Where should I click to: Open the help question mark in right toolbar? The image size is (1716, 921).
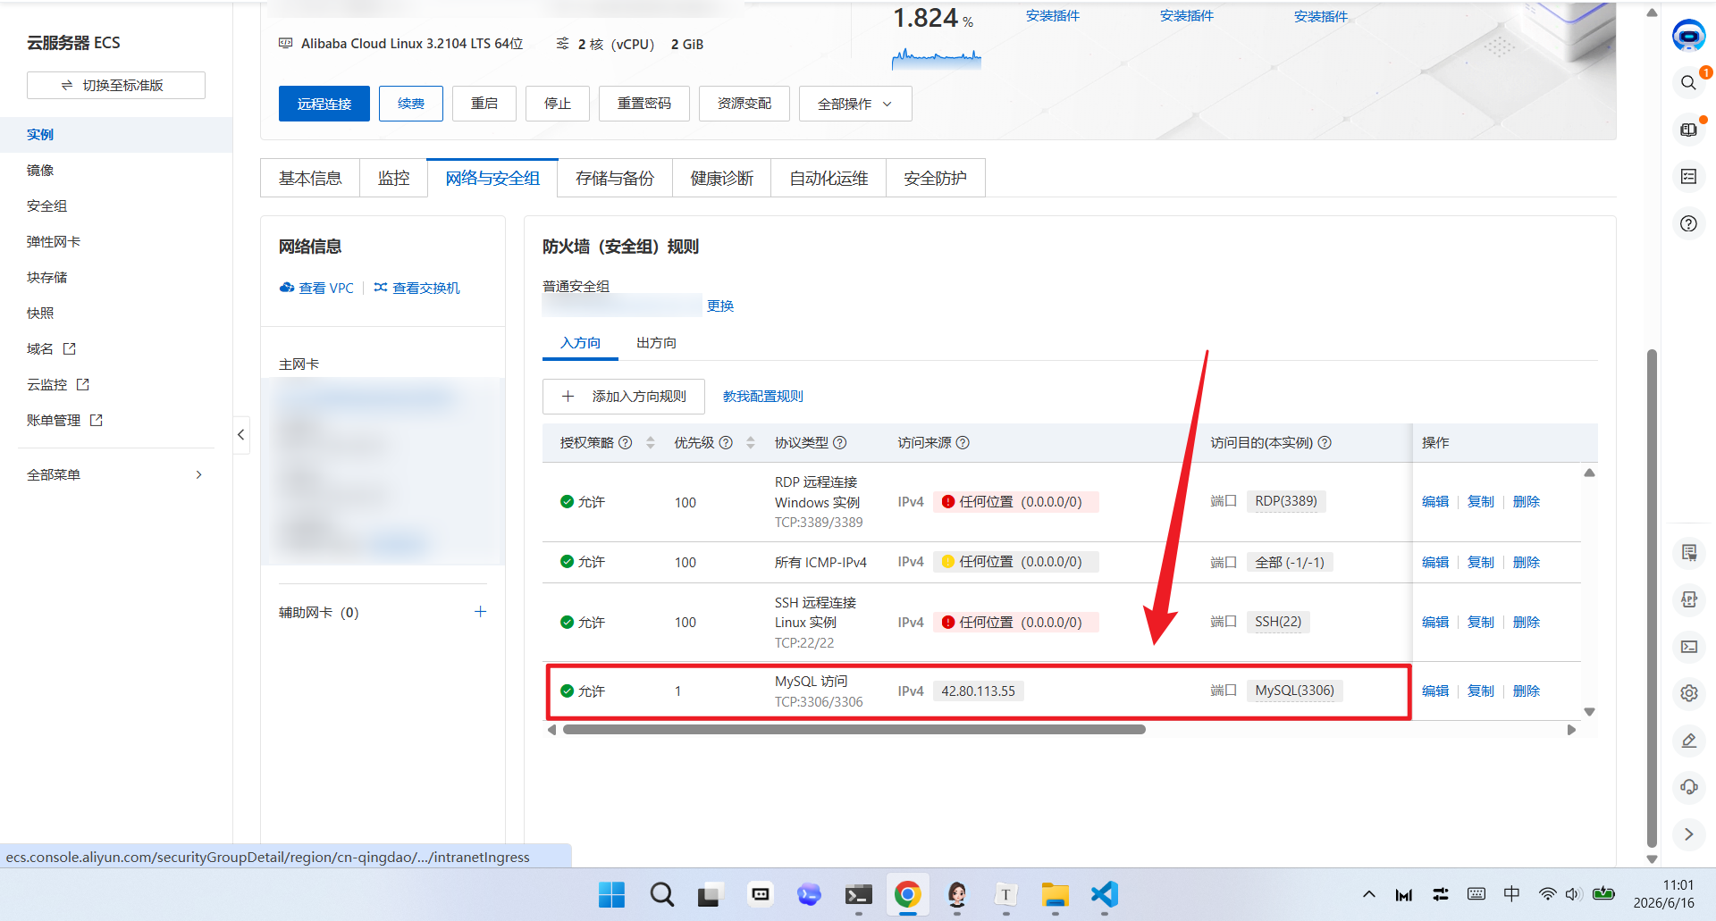pos(1688,223)
